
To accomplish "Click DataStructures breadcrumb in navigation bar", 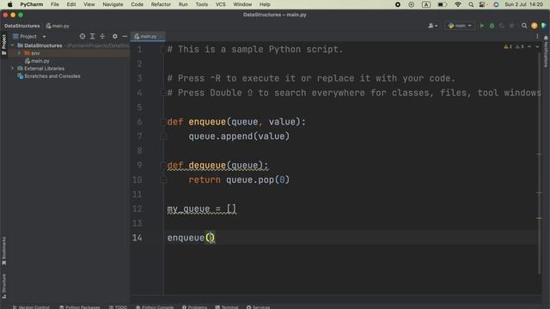I will (x=22, y=26).
